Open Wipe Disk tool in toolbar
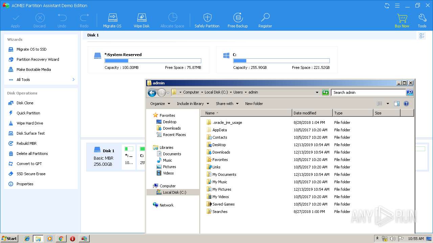Image resolution: width=433 pixels, height=243 pixels. point(141,21)
